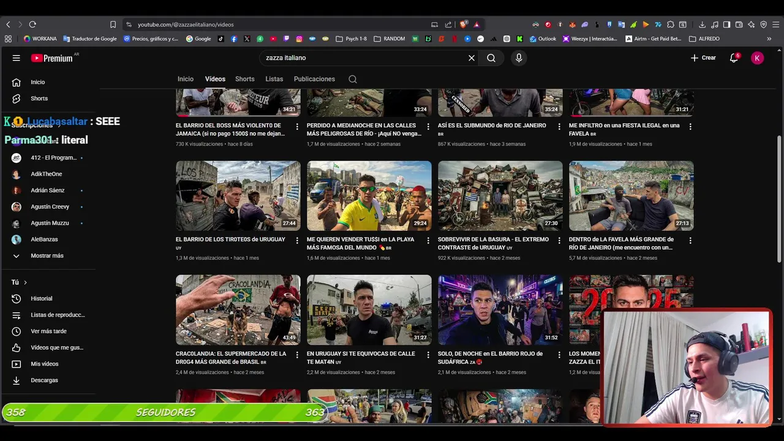Screen dimensions: 784x441
Task: Open Ver más tarde in the sidebar
Action: 49,331
